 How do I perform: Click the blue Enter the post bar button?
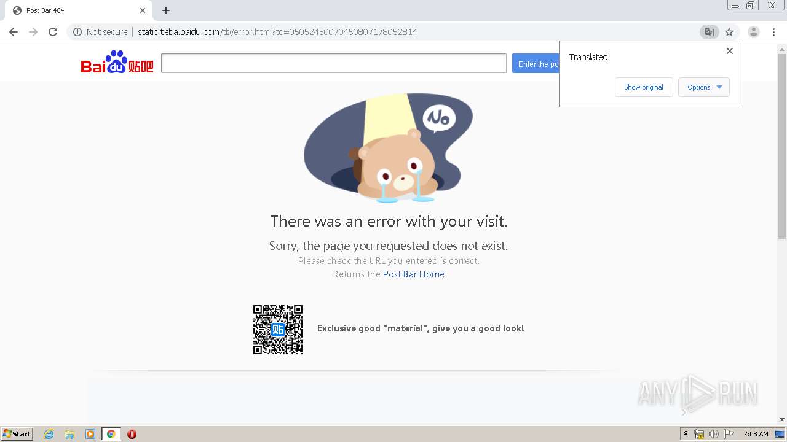(x=536, y=64)
